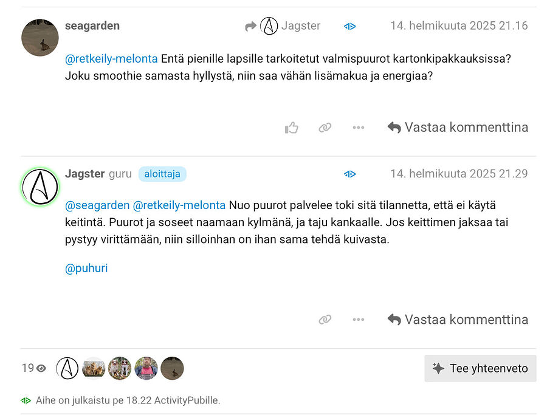Click the fediverse icon on seagarden's comment
The height and width of the screenshot is (415, 547).
coord(350,26)
